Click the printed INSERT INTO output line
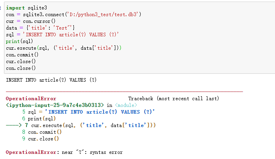The height and width of the screenshot is (159, 275). click(51, 80)
